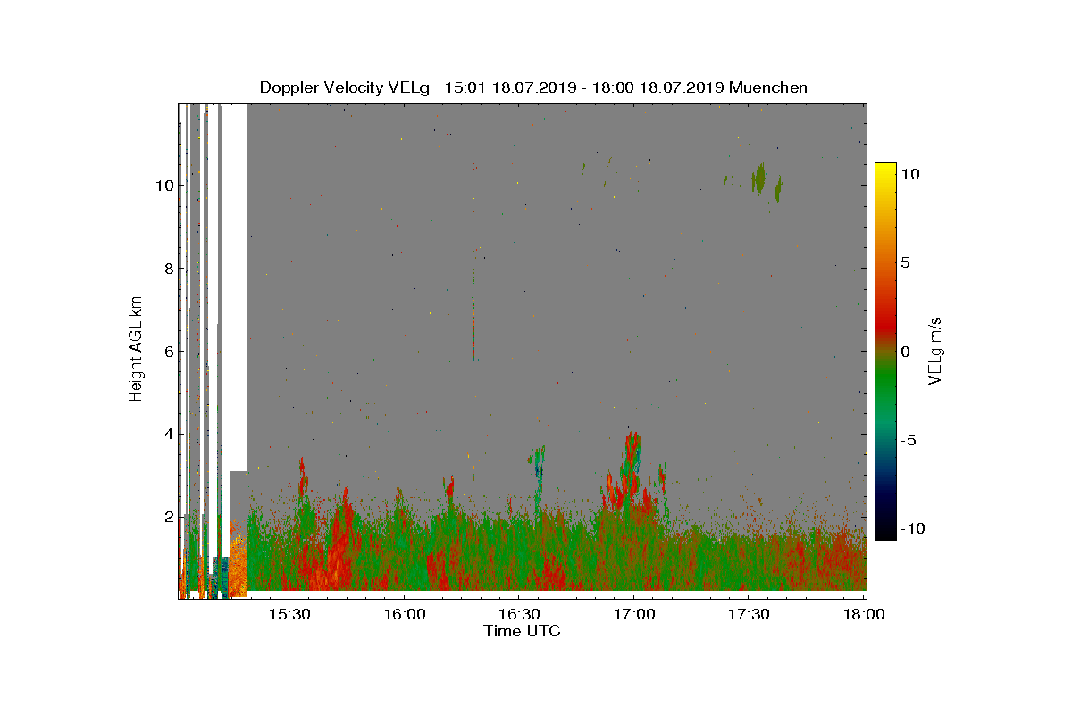The width and height of the screenshot is (1072, 714).
Task: Click the colorbar value 0 label
Action: (905, 352)
